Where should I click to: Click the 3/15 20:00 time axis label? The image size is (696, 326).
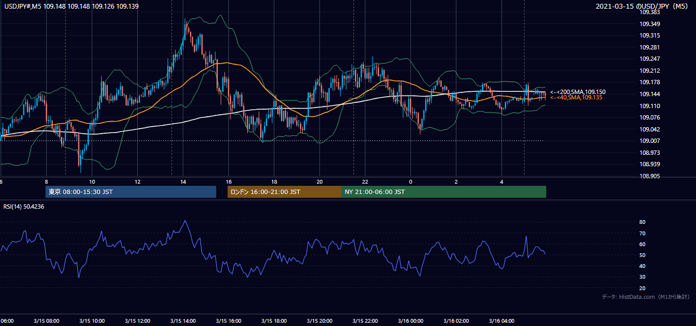[x=320, y=321]
